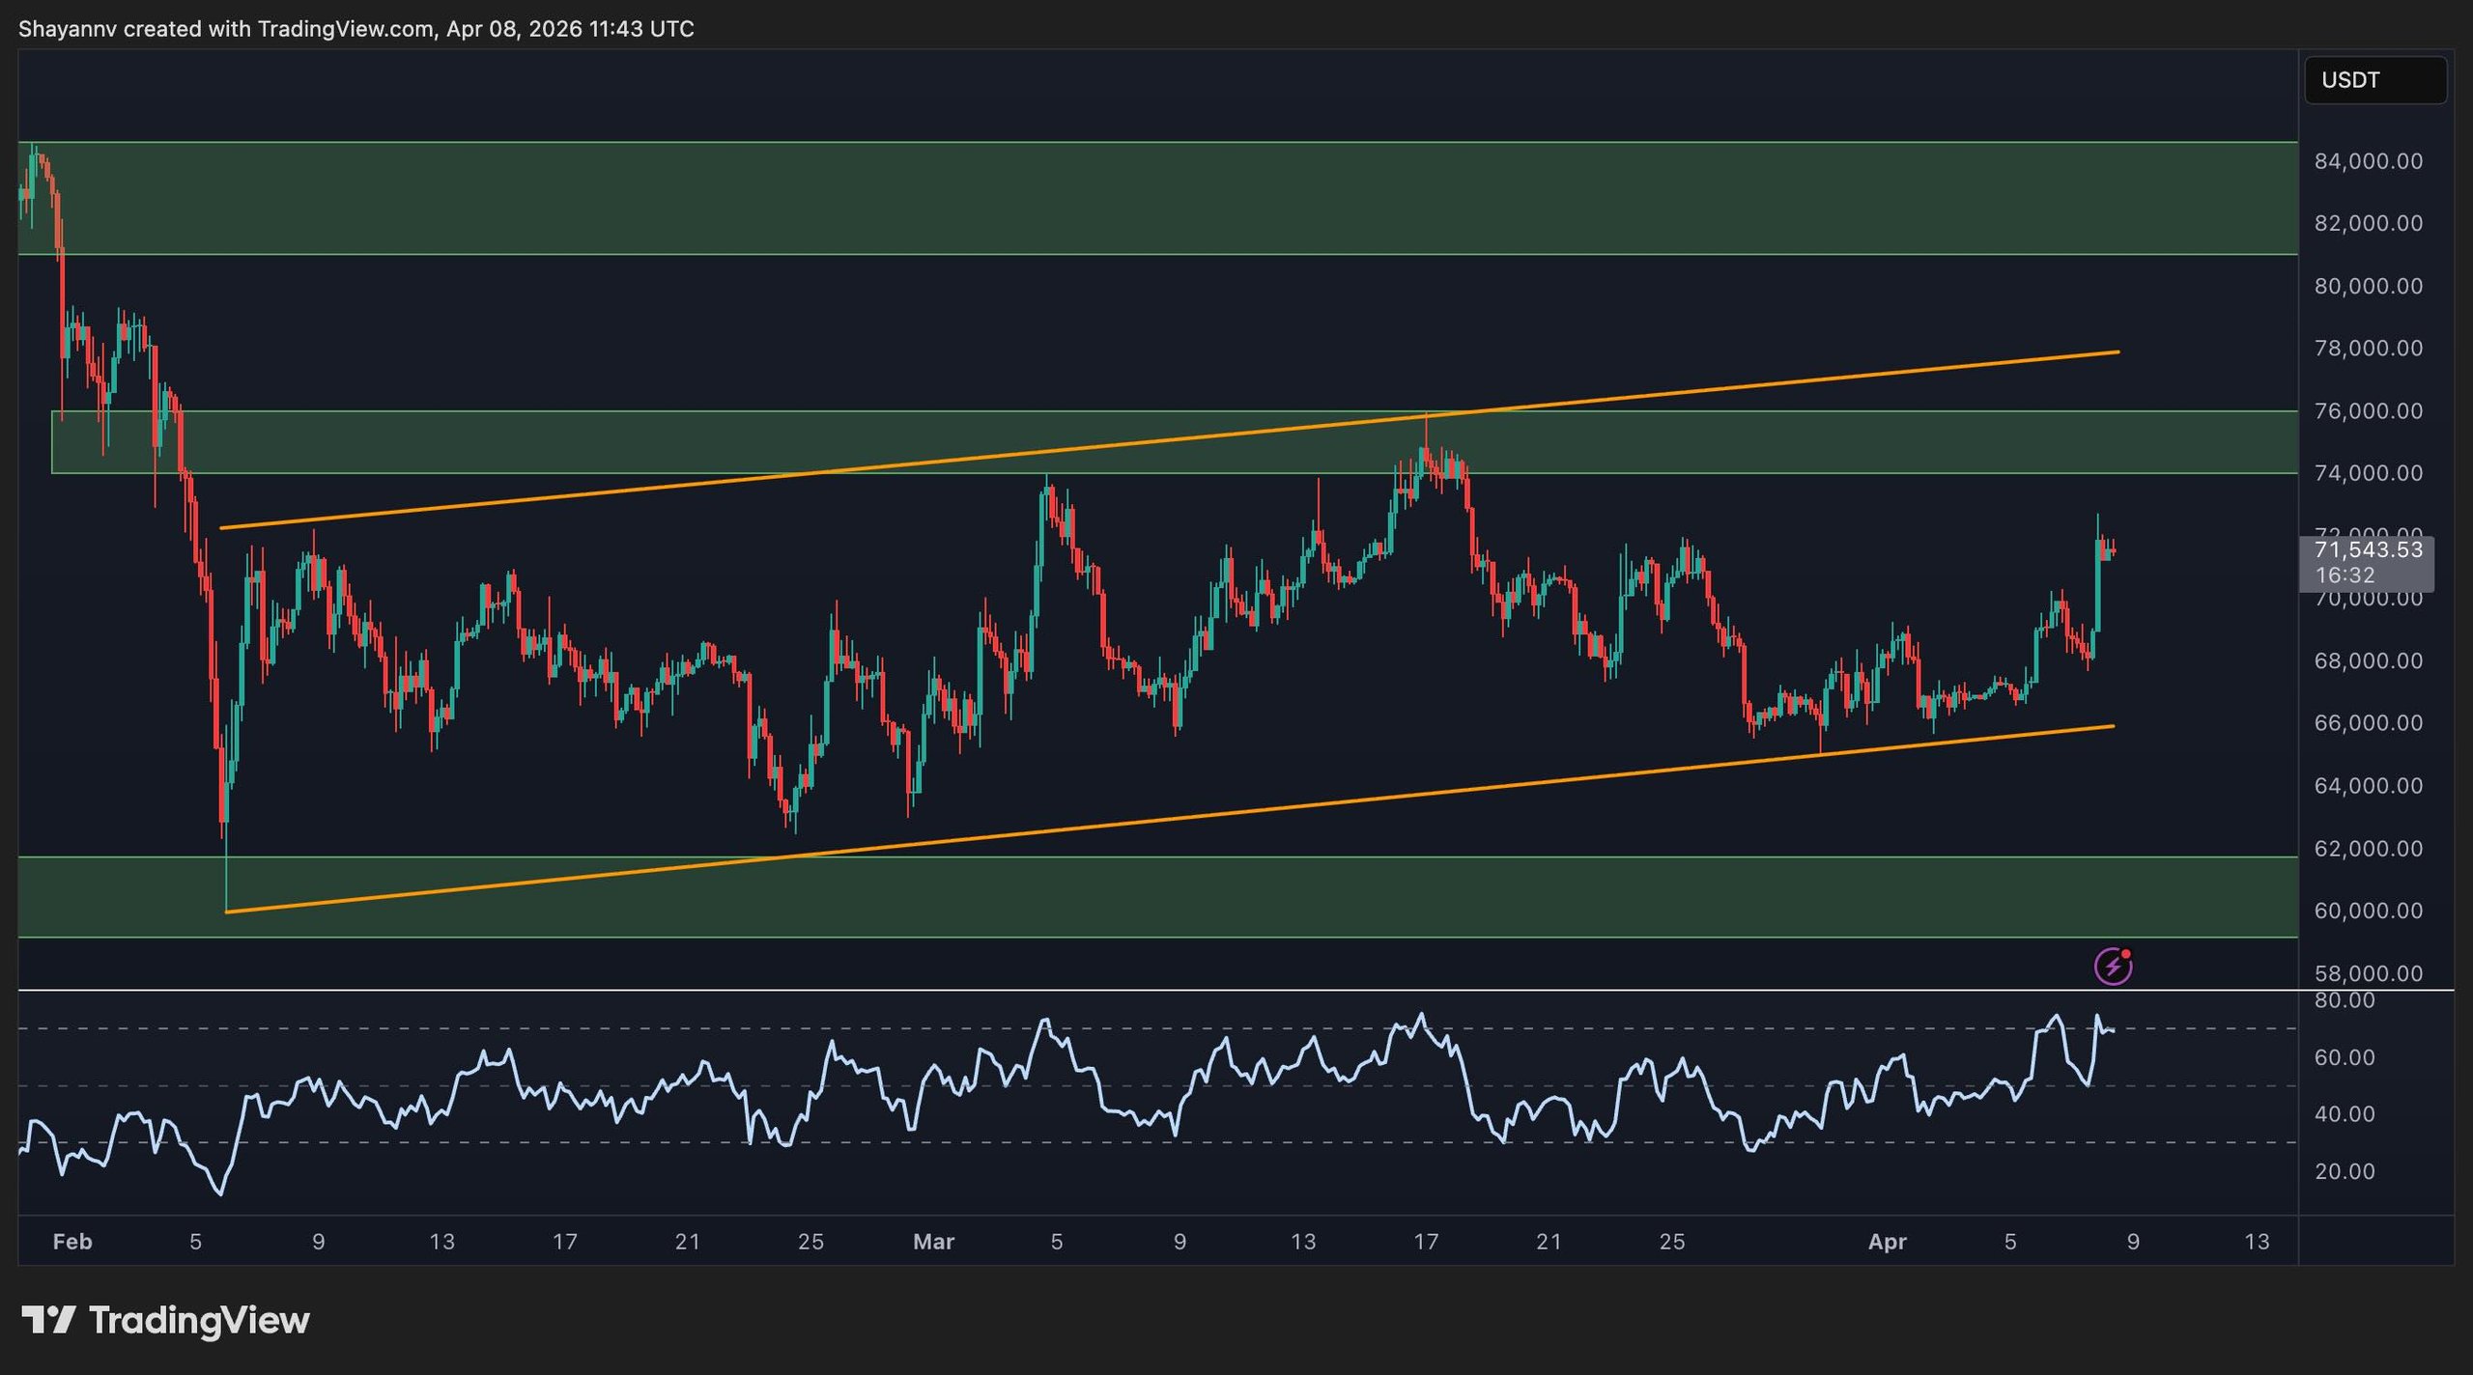Click the current price label 71,543.53
The width and height of the screenshot is (2473, 1375).
click(x=2368, y=550)
